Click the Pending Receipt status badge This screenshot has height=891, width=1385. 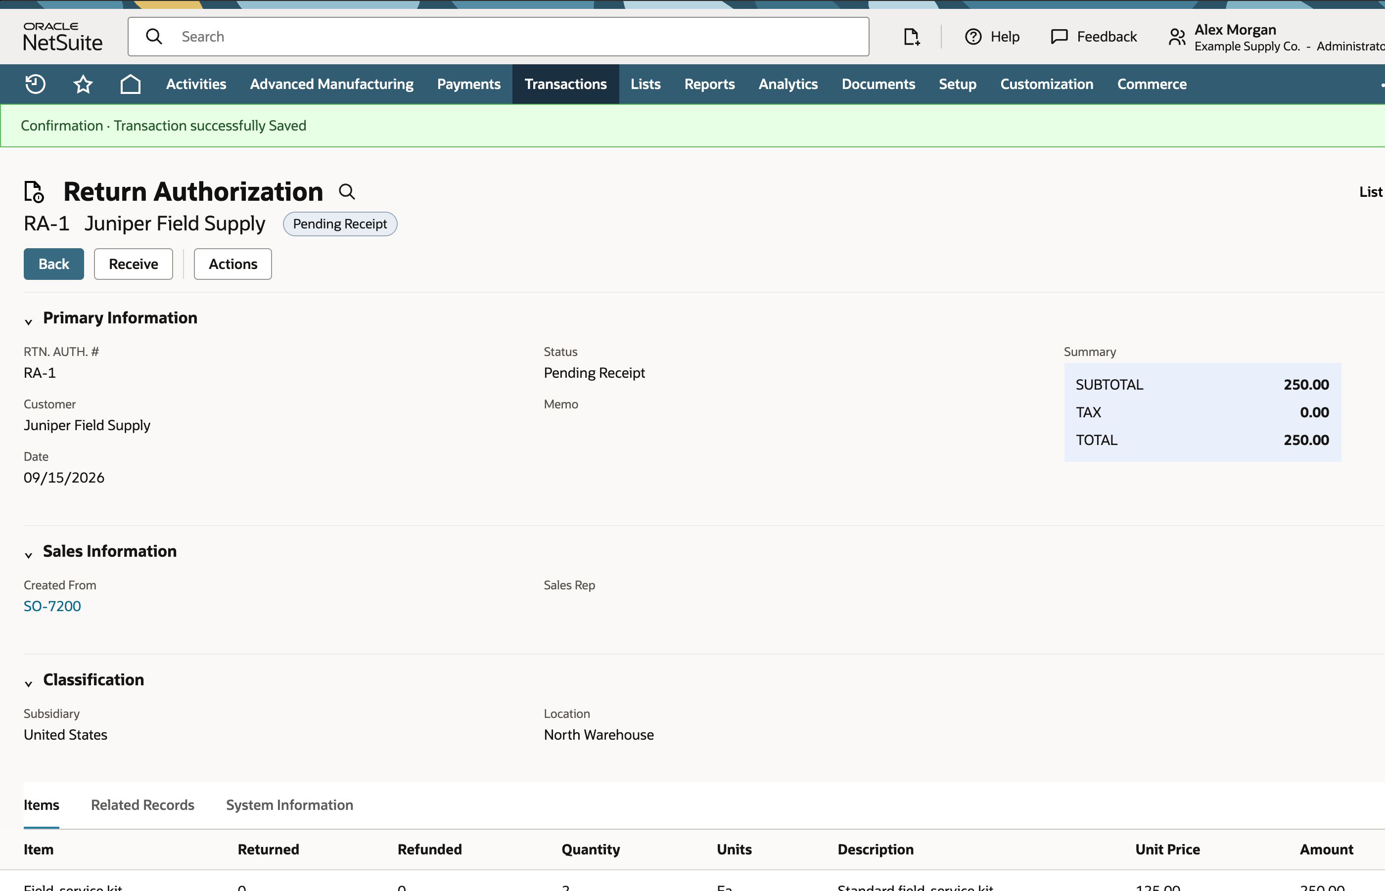click(x=340, y=224)
